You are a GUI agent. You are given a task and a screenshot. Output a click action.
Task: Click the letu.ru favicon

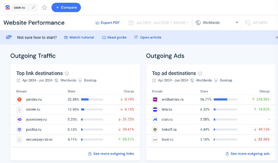click(155, 109)
